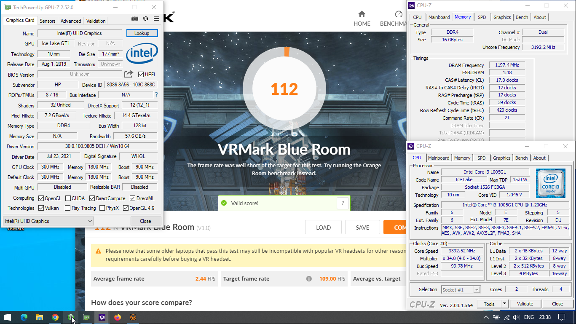Show hidden system tray icons
This screenshot has width=576, height=324.
click(486, 317)
